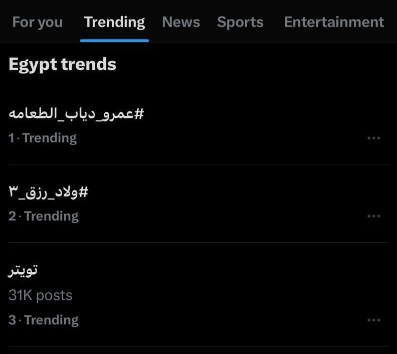Viewport: 397px width, 354px height.
Task: Click the divider line below the first trend
Action: pyautogui.click(x=198, y=164)
